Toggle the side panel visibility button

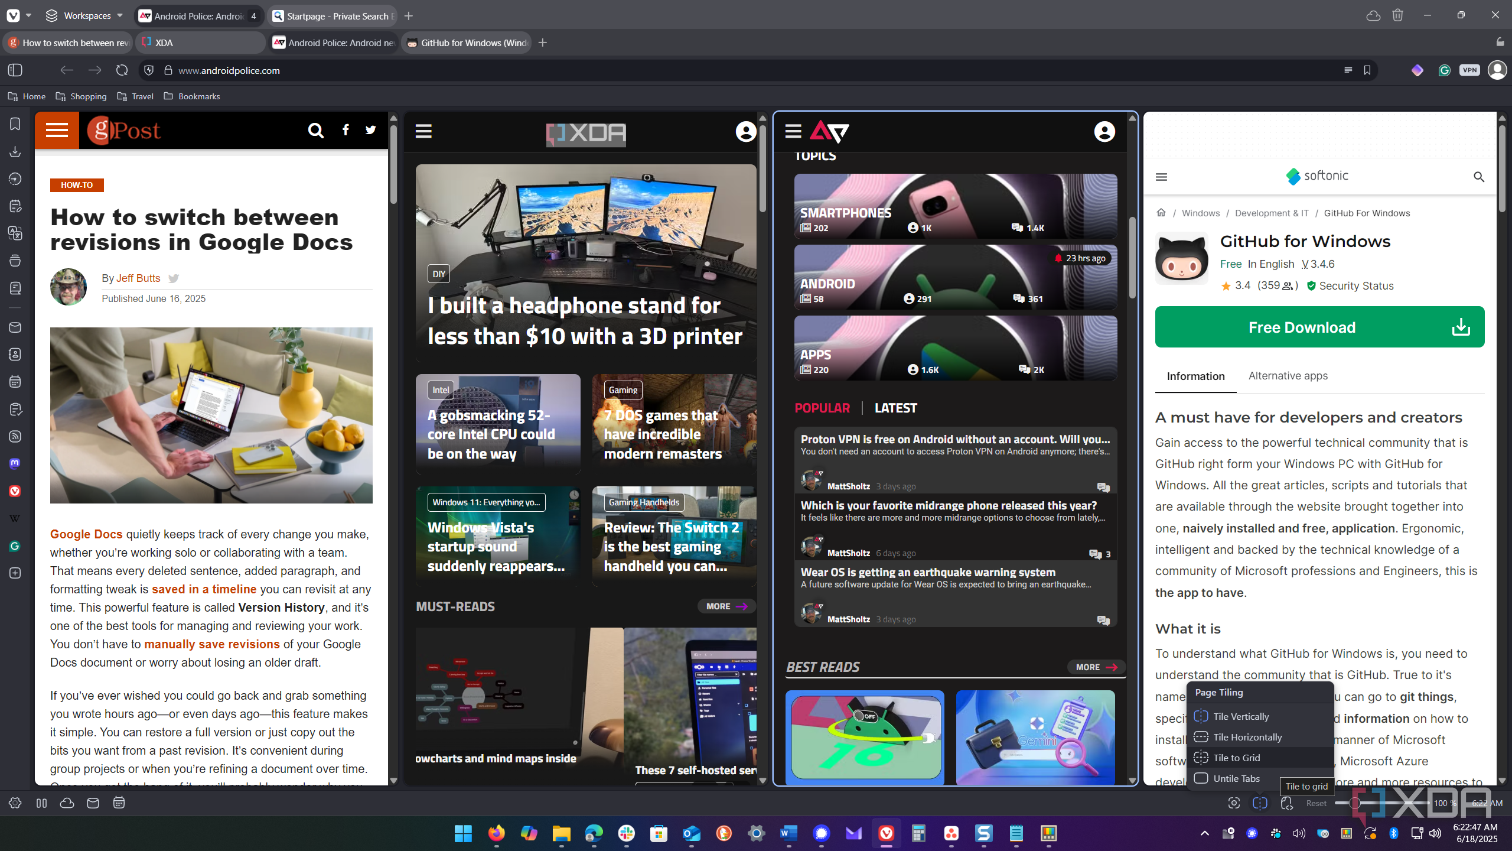point(15,70)
